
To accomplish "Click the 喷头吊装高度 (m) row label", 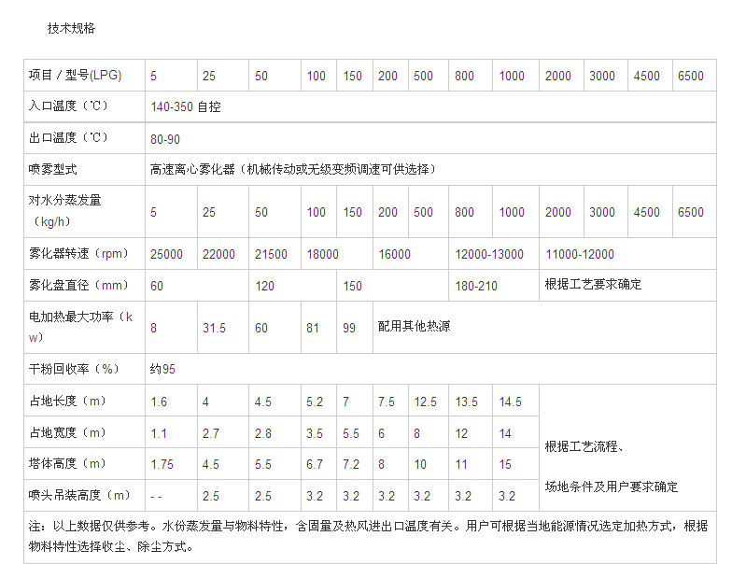I will 80,495.
